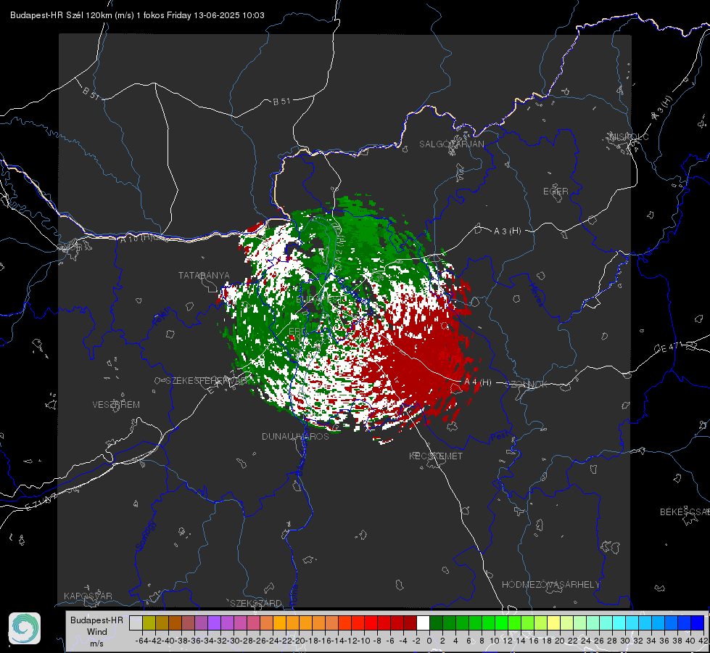The width and height of the screenshot is (710, 653).
Task: Pick the bright green swatch between 10 and 12
Action: (x=501, y=623)
